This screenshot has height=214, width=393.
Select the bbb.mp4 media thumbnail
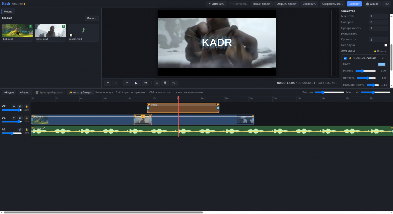[x=17, y=32]
